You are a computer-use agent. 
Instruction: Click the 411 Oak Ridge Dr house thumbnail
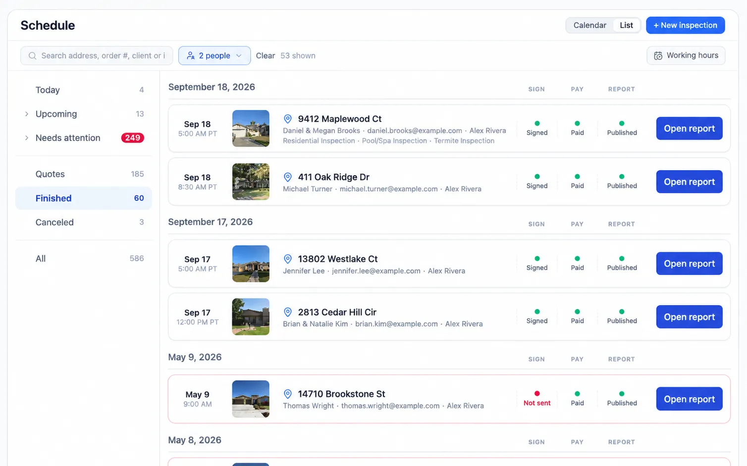(251, 182)
